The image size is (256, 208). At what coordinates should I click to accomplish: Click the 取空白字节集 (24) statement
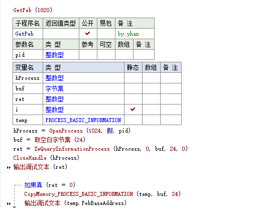[x=60, y=140]
